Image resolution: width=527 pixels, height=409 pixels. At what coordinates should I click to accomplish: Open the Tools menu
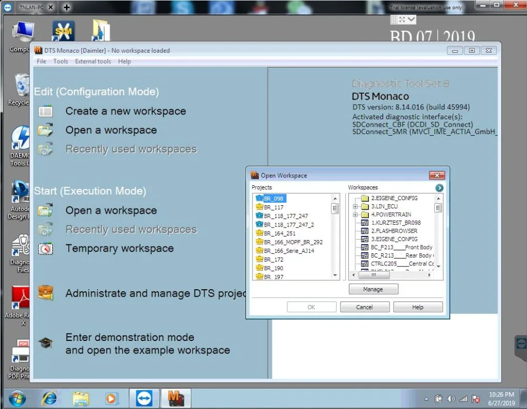[x=61, y=61]
